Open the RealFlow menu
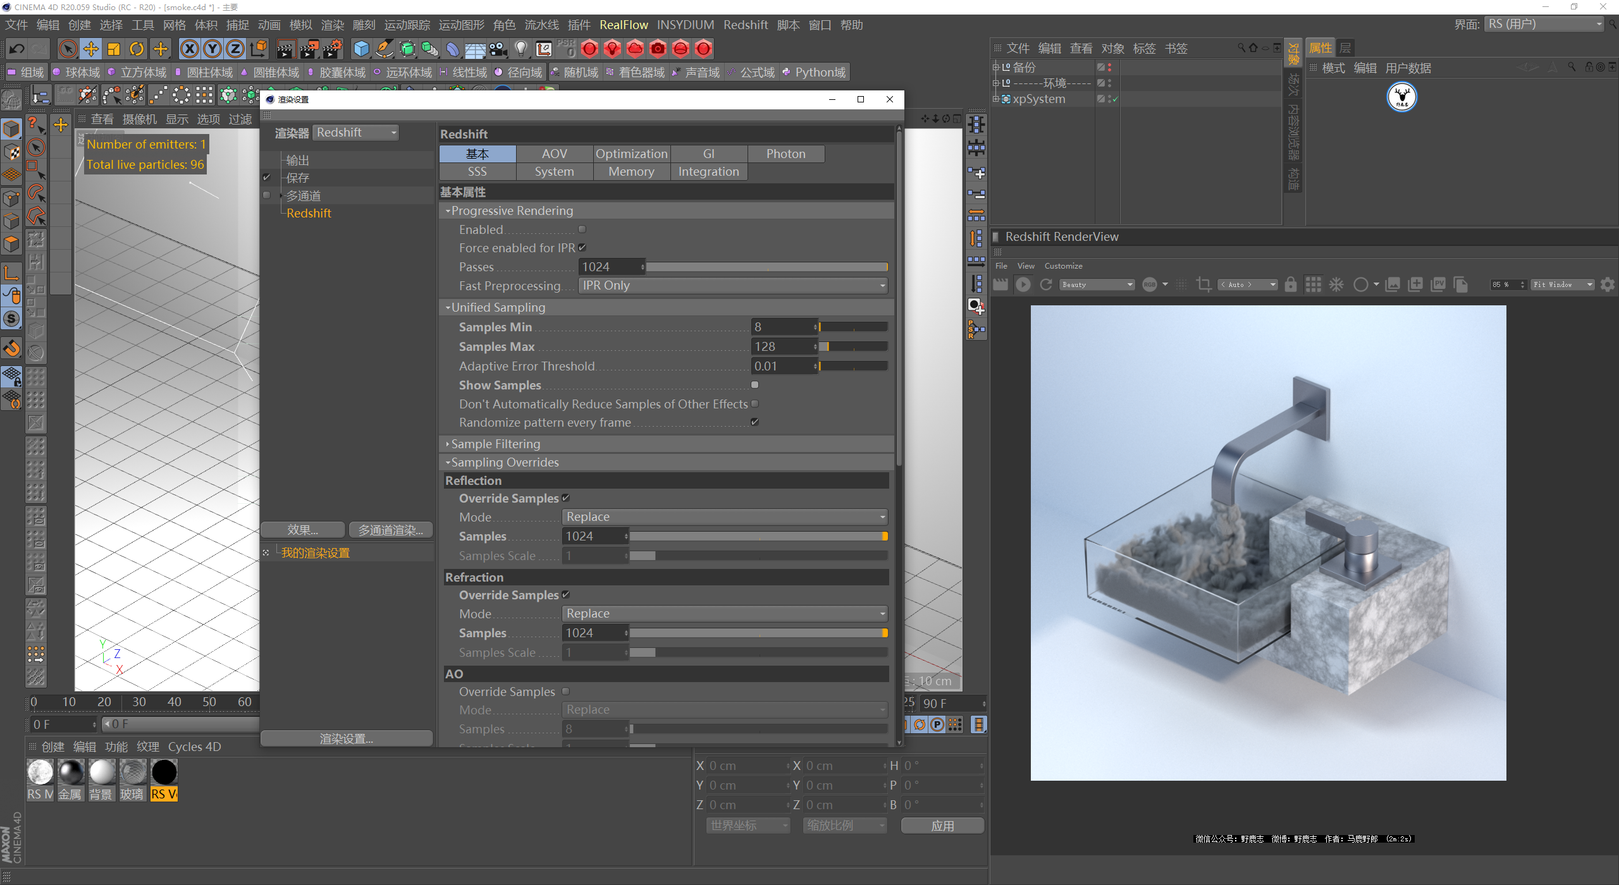Image resolution: width=1619 pixels, height=885 pixels. pos(624,25)
